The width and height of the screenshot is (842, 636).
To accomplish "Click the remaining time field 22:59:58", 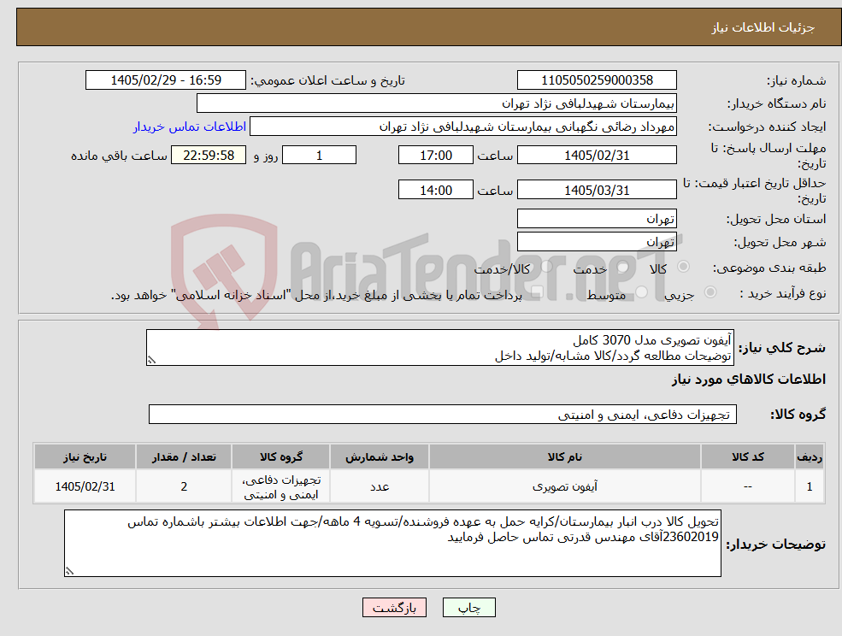I will point(209,156).
